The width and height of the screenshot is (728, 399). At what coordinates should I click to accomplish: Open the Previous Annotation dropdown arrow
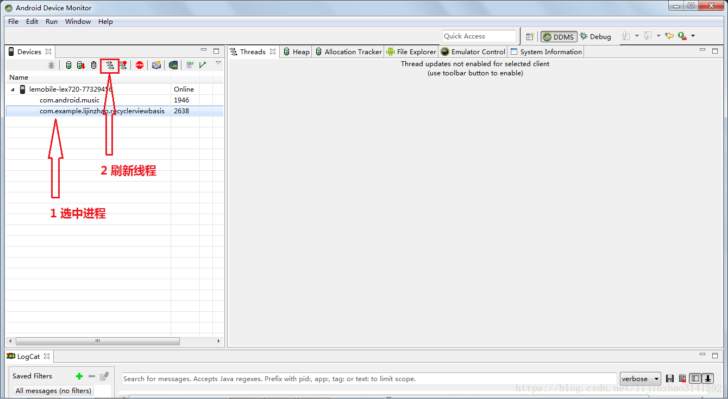click(658, 36)
